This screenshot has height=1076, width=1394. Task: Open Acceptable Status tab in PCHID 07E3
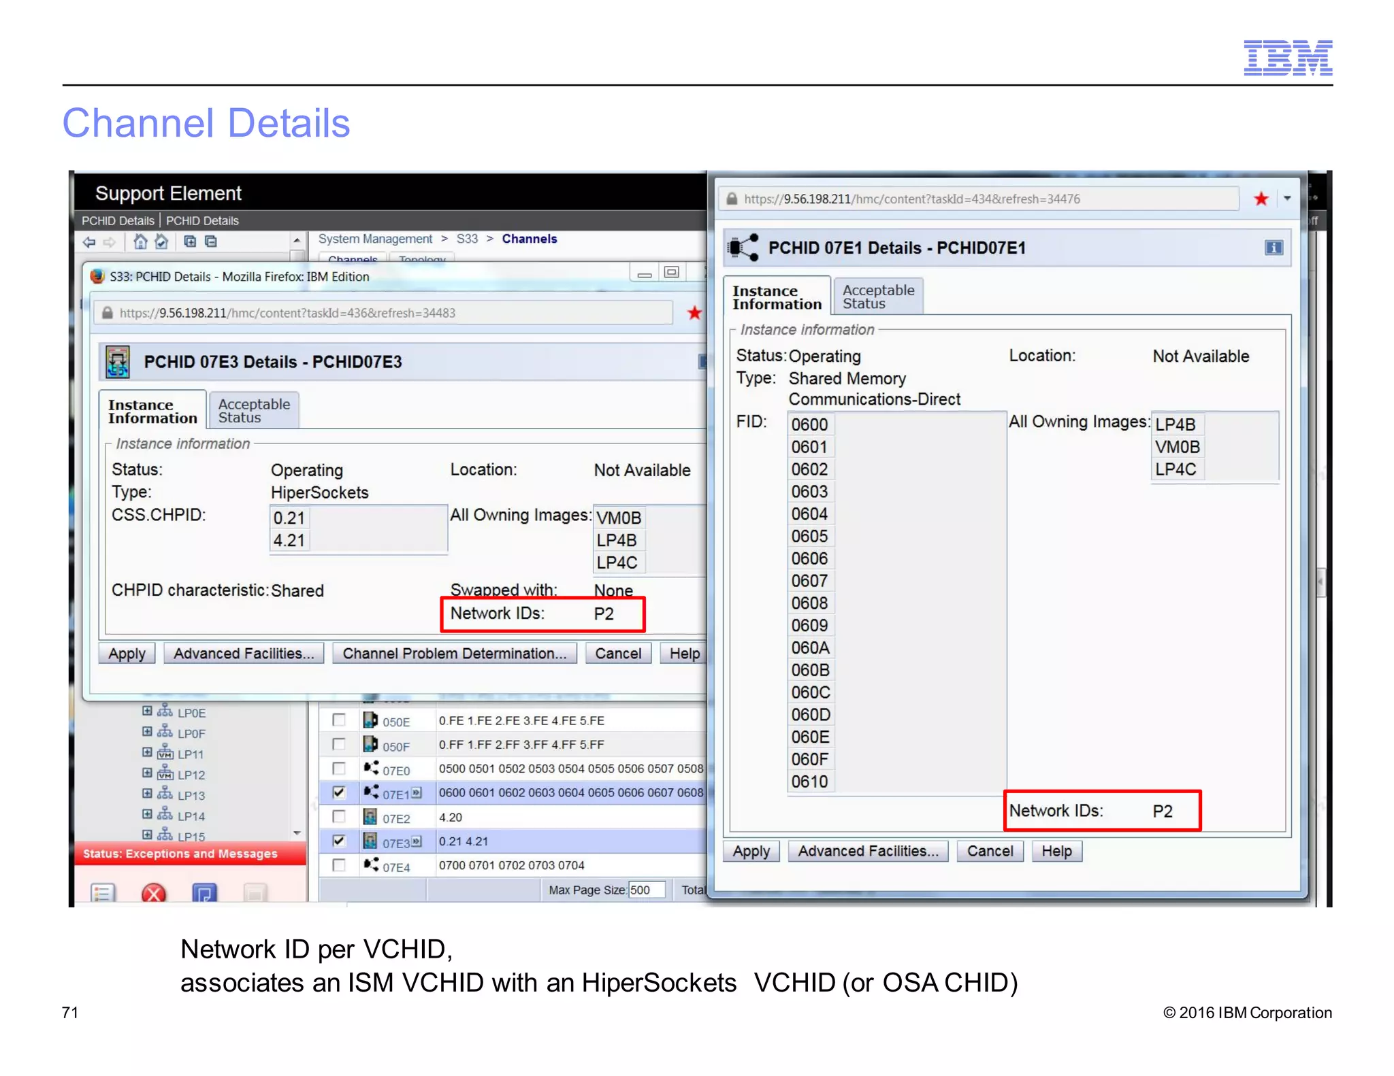click(254, 411)
